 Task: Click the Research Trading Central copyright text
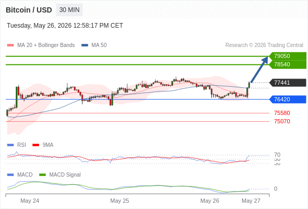[x=264, y=45]
